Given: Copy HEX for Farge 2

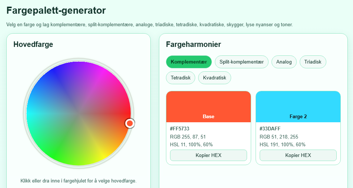Looking at the screenshot, I should (298, 155).
